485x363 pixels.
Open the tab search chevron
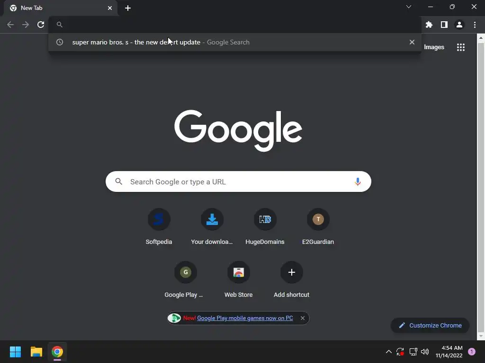tap(409, 7)
